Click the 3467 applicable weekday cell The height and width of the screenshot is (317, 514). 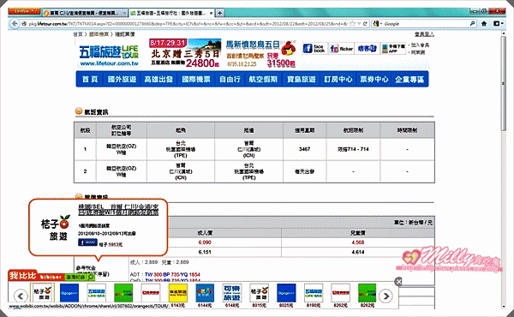coord(304,149)
